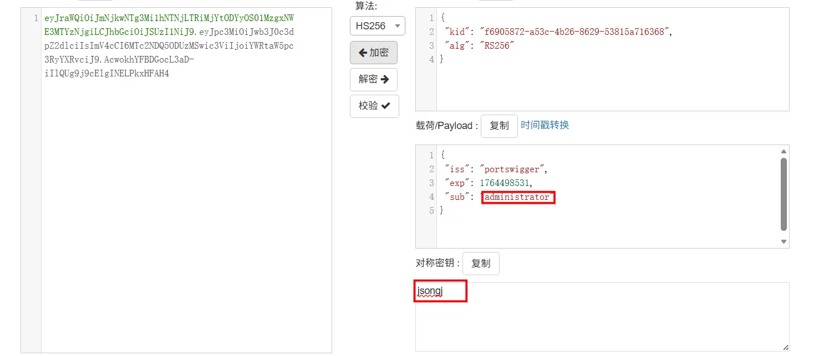Click the 加密 encrypt button

tap(374, 53)
